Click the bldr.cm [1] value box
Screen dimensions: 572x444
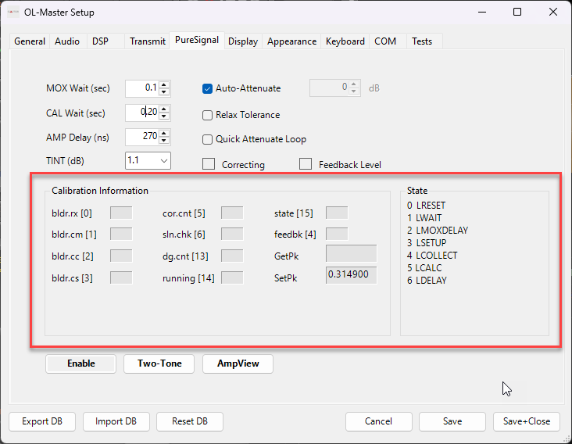[121, 234]
